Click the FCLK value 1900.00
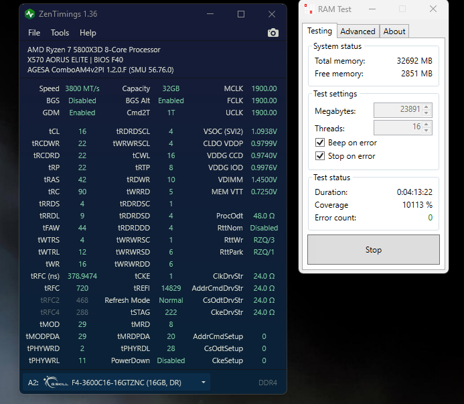 pyautogui.click(x=264, y=100)
